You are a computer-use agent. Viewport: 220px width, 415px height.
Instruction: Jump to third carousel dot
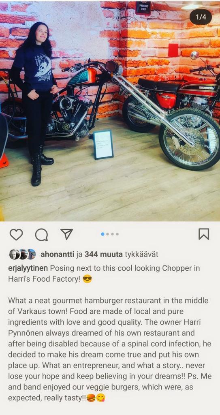[x=113, y=234]
